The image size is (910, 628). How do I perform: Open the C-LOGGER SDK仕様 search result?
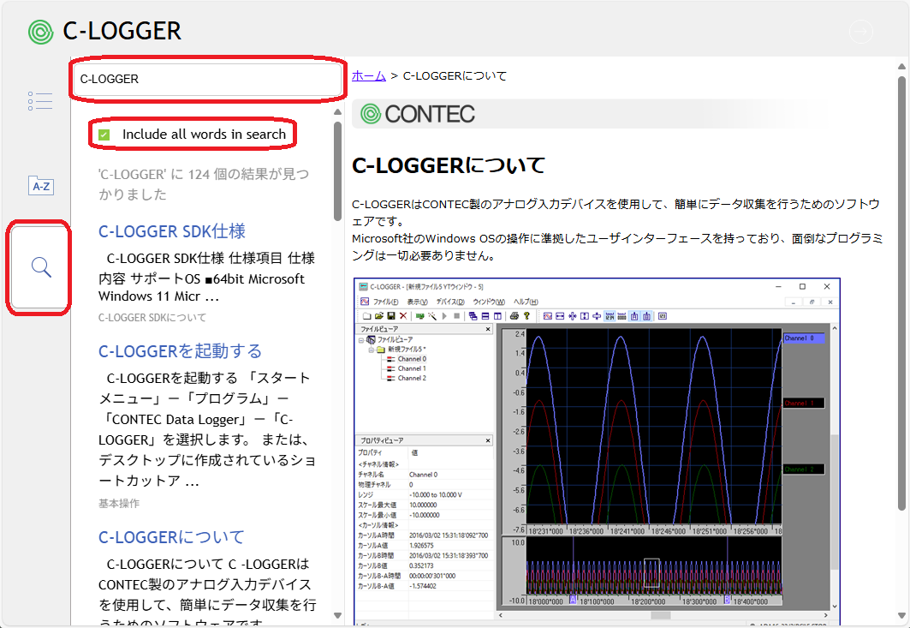click(x=172, y=231)
